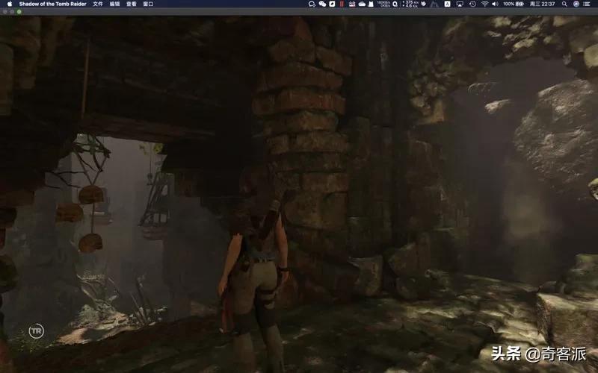Click the red Parallels menu bar icon
The width and height of the screenshot is (598, 373).
342,4
